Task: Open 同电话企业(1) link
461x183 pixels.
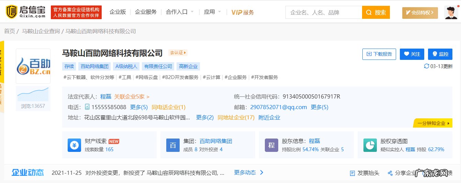Action: (x=169, y=107)
